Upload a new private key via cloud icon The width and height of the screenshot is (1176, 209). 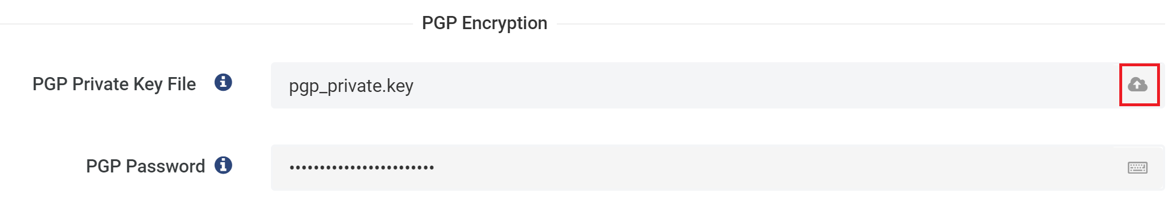[x=1138, y=85]
